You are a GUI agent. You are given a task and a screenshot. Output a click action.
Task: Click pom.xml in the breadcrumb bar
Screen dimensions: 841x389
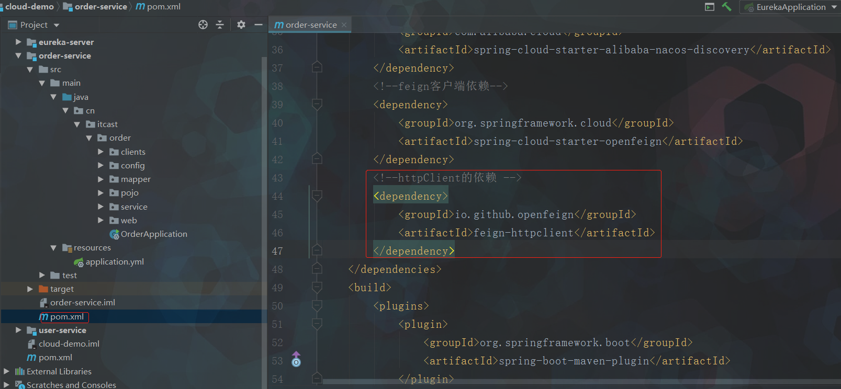pyautogui.click(x=164, y=6)
